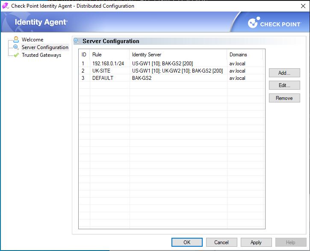Click 'US-GW1 [10]; BAK-GS2 [200]' server cell
The width and height of the screenshot is (310, 251).
(x=162, y=64)
